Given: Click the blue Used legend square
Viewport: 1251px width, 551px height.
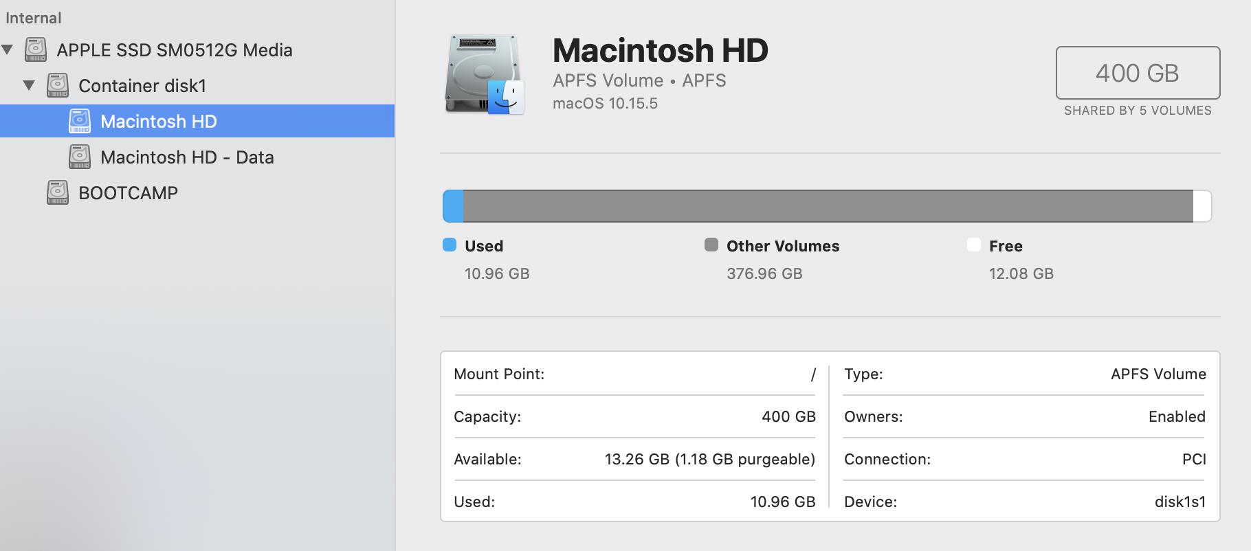Looking at the screenshot, I should pyautogui.click(x=450, y=245).
